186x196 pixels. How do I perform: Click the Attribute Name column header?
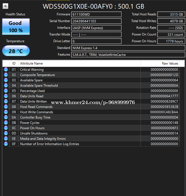[x=79, y=63]
